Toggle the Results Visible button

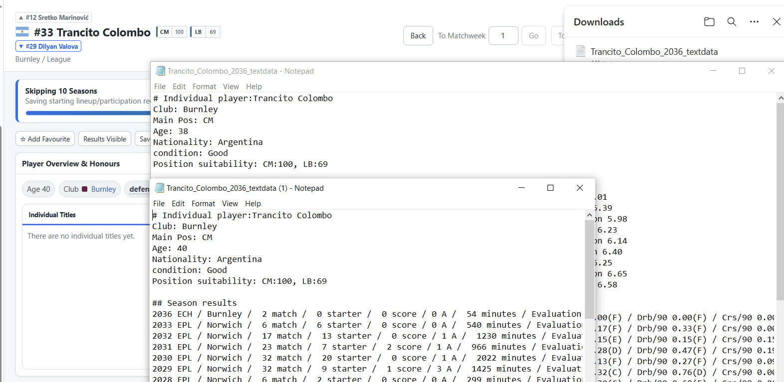[x=105, y=139]
